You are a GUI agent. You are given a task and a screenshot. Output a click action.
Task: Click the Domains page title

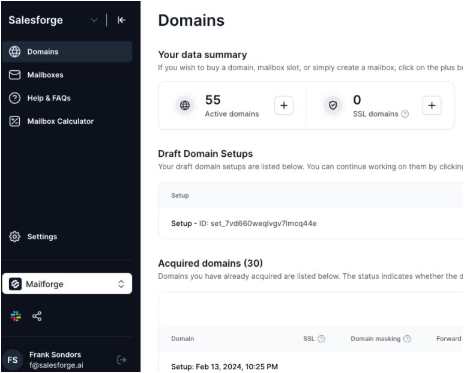click(191, 20)
